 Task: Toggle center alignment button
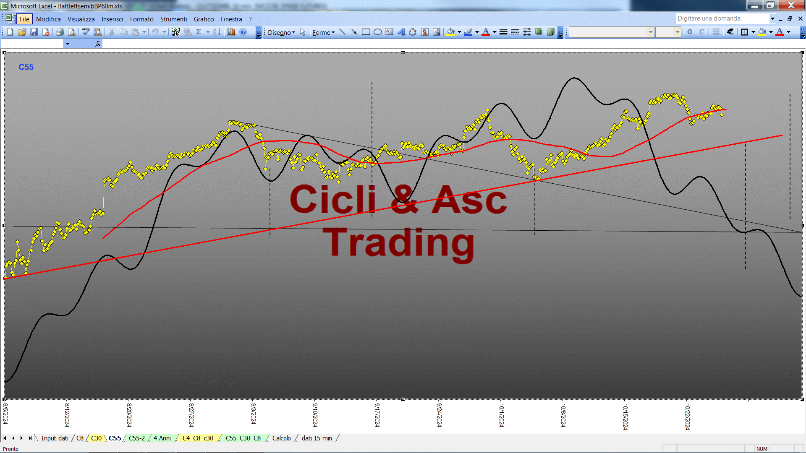(x=716, y=32)
